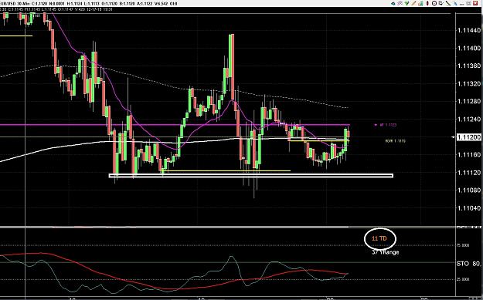The image size is (483, 300).
Task: Select the blue pointer tool icon
Action: coord(456,3)
